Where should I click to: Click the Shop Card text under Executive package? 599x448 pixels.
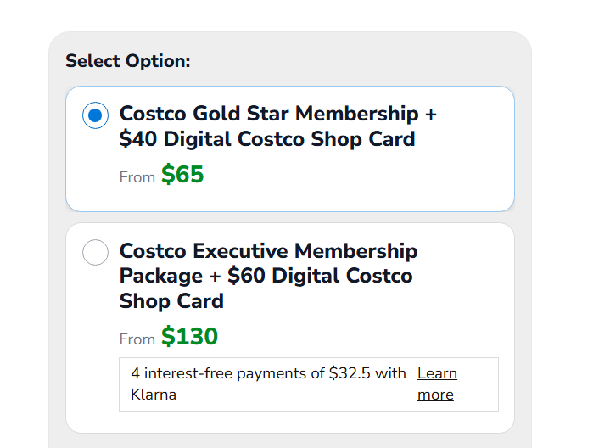tap(171, 301)
